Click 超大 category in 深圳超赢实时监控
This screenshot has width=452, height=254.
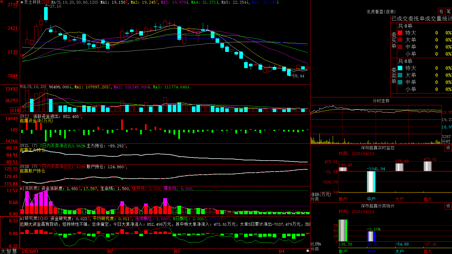428,199
